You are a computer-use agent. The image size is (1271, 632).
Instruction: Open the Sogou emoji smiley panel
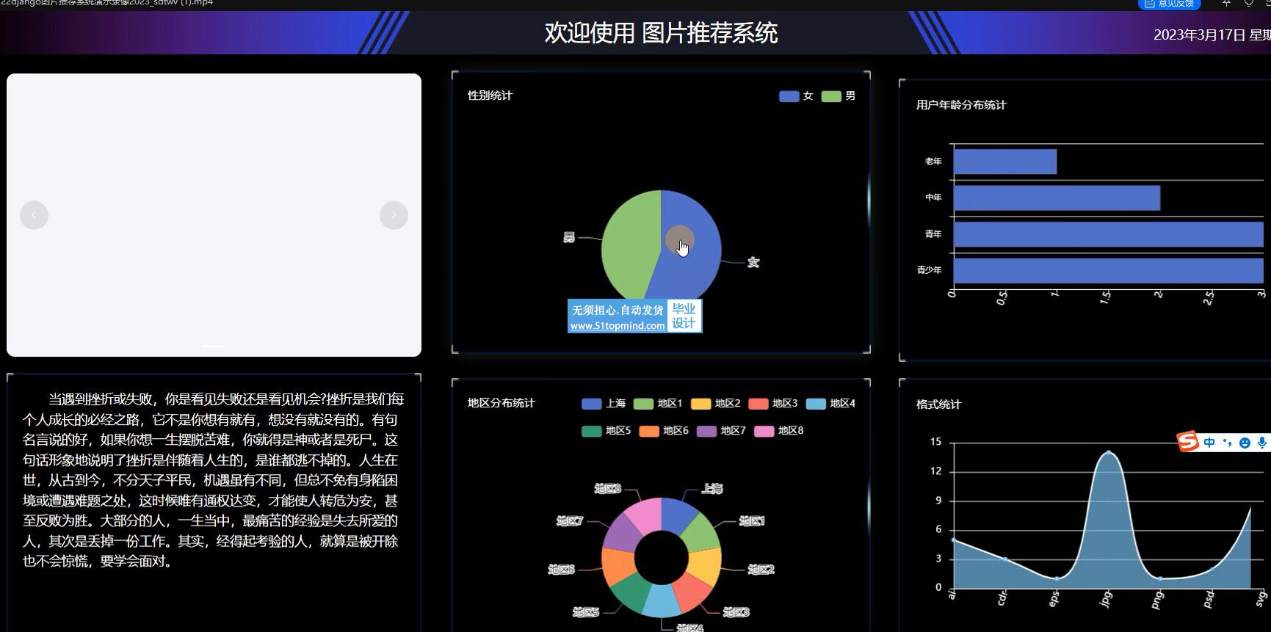[1245, 443]
